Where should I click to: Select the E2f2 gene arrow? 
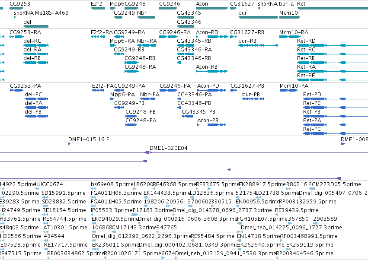(98, 8)
